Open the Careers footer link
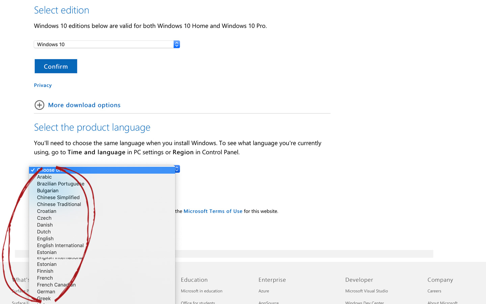Image resolution: width=486 pixels, height=304 pixels. click(434, 291)
